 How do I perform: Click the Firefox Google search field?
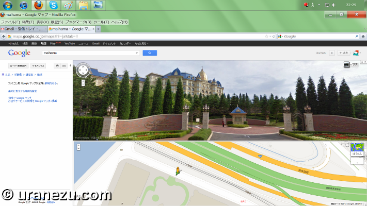319,37
